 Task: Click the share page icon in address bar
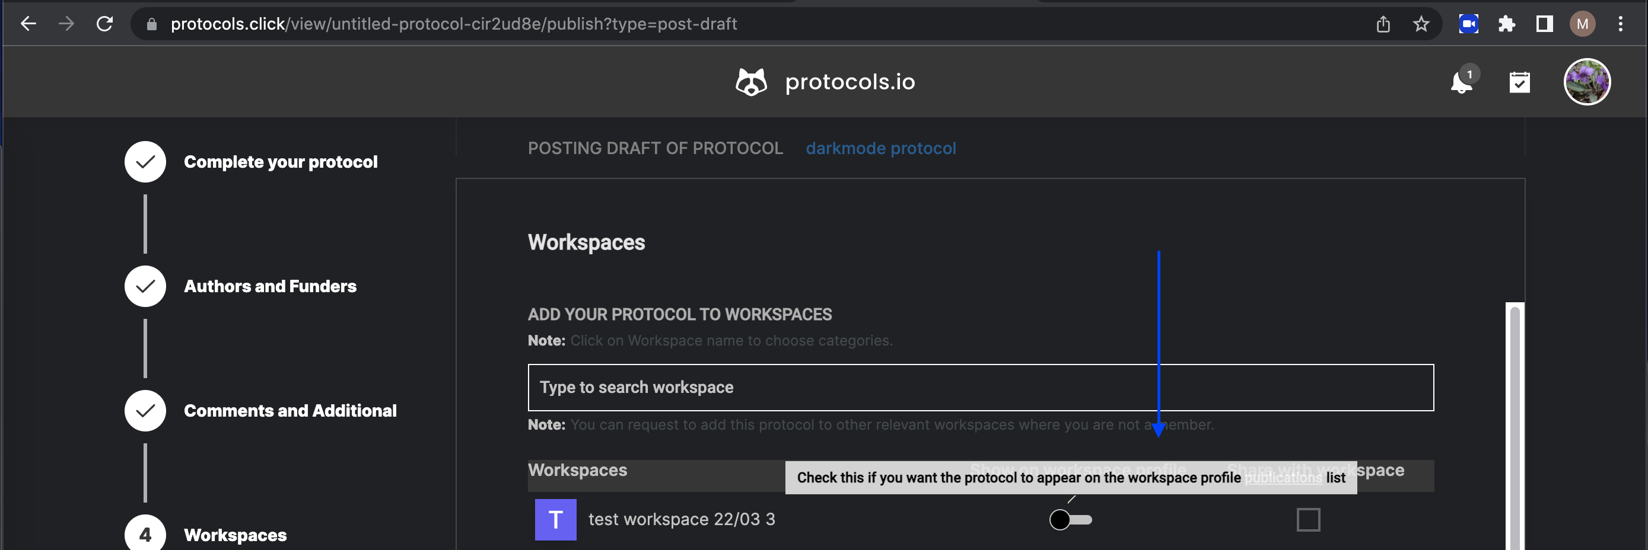[x=1383, y=24]
